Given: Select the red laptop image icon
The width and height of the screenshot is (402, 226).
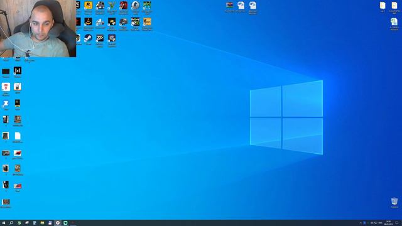Looking at the screenshot, I should pos(18,153).
